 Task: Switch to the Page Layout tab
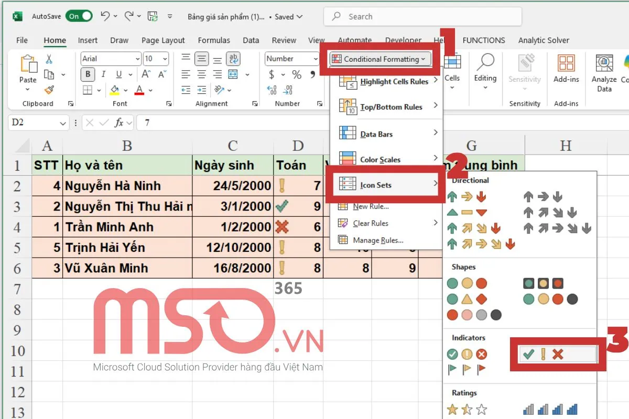click(163, 40)
